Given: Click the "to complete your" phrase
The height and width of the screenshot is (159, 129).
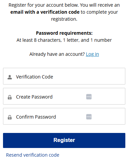Looking at the screenshot, I should (x=99, y=12).
